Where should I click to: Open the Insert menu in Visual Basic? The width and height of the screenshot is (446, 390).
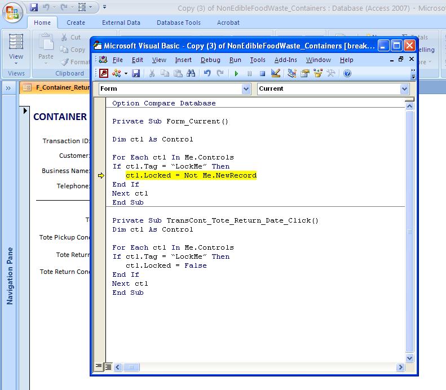(183, 60)
